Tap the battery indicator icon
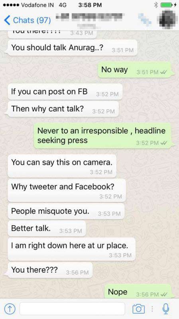This screenshot has width=179, height=319. click(x=167, y=5)
